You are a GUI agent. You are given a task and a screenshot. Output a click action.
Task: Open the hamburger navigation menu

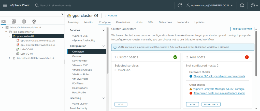coord(5,5)
